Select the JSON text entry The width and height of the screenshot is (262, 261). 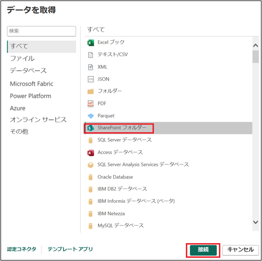click(103, 79)
